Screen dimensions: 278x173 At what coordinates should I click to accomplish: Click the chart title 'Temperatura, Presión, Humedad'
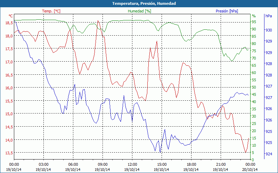[x=144, y=3]
